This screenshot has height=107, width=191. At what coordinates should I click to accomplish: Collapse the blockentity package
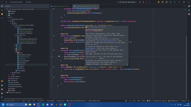pyautogui.click(x=14, y=35)
